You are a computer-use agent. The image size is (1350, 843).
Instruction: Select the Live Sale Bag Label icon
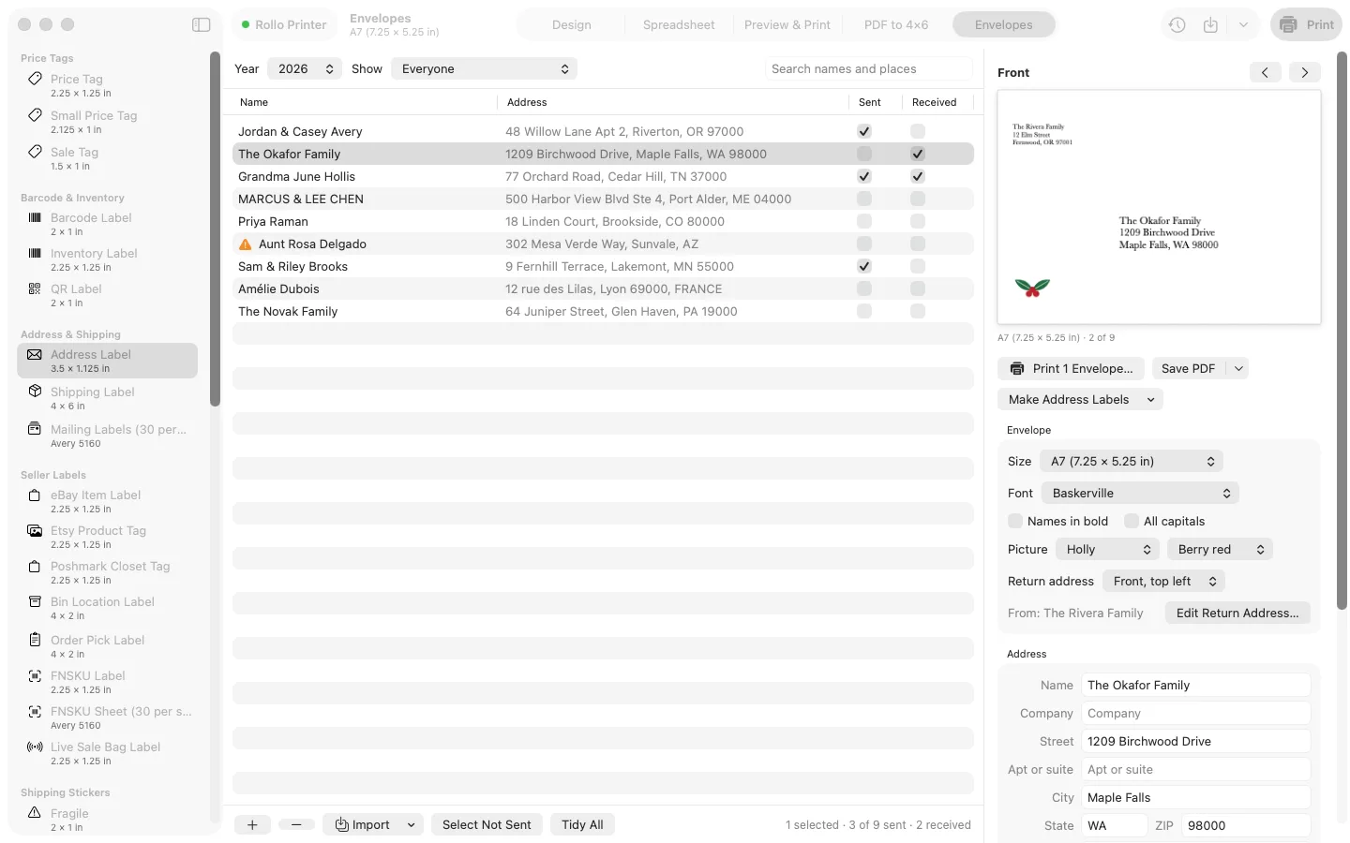[35, 747]
